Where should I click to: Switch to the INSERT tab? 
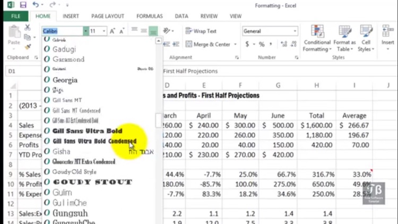(71, 16)
